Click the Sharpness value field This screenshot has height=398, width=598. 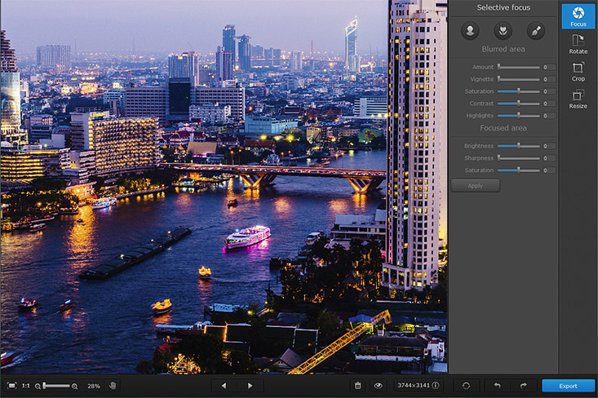point(550,158)
